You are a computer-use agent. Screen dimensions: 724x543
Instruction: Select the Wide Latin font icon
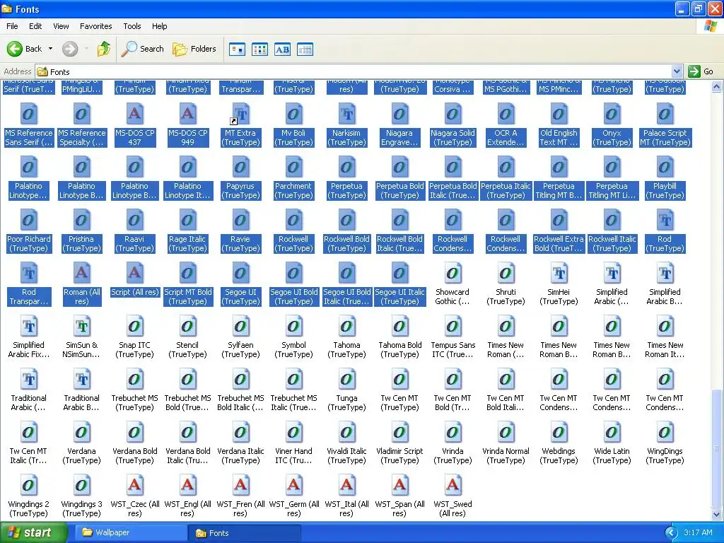(x=612, y=433)
